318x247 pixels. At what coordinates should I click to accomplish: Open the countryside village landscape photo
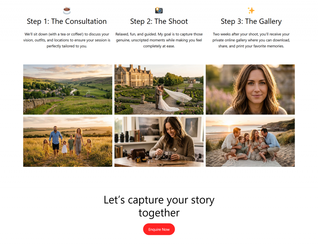(x=68, y=89)
